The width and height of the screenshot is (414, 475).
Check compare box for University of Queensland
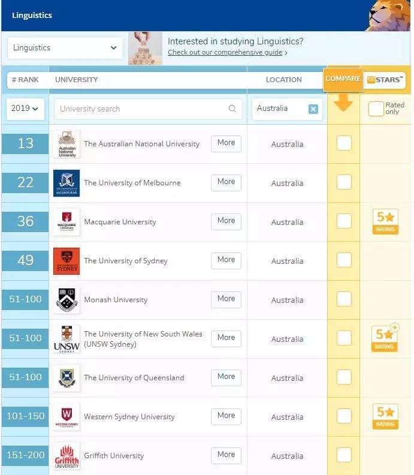click(344, 377)
